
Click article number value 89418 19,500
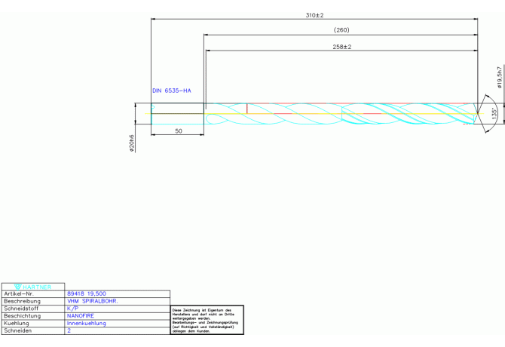[86, 294]
